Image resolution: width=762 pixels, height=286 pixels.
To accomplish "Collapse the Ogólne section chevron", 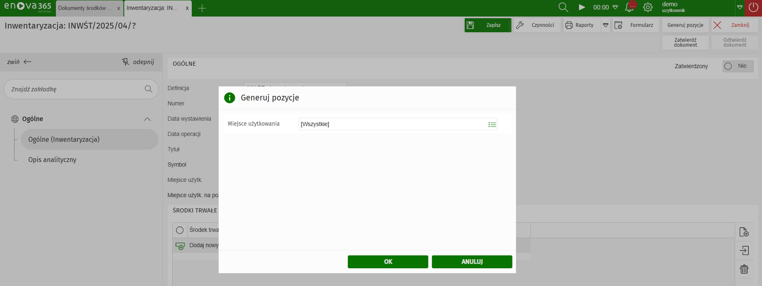I will point(147,119).
